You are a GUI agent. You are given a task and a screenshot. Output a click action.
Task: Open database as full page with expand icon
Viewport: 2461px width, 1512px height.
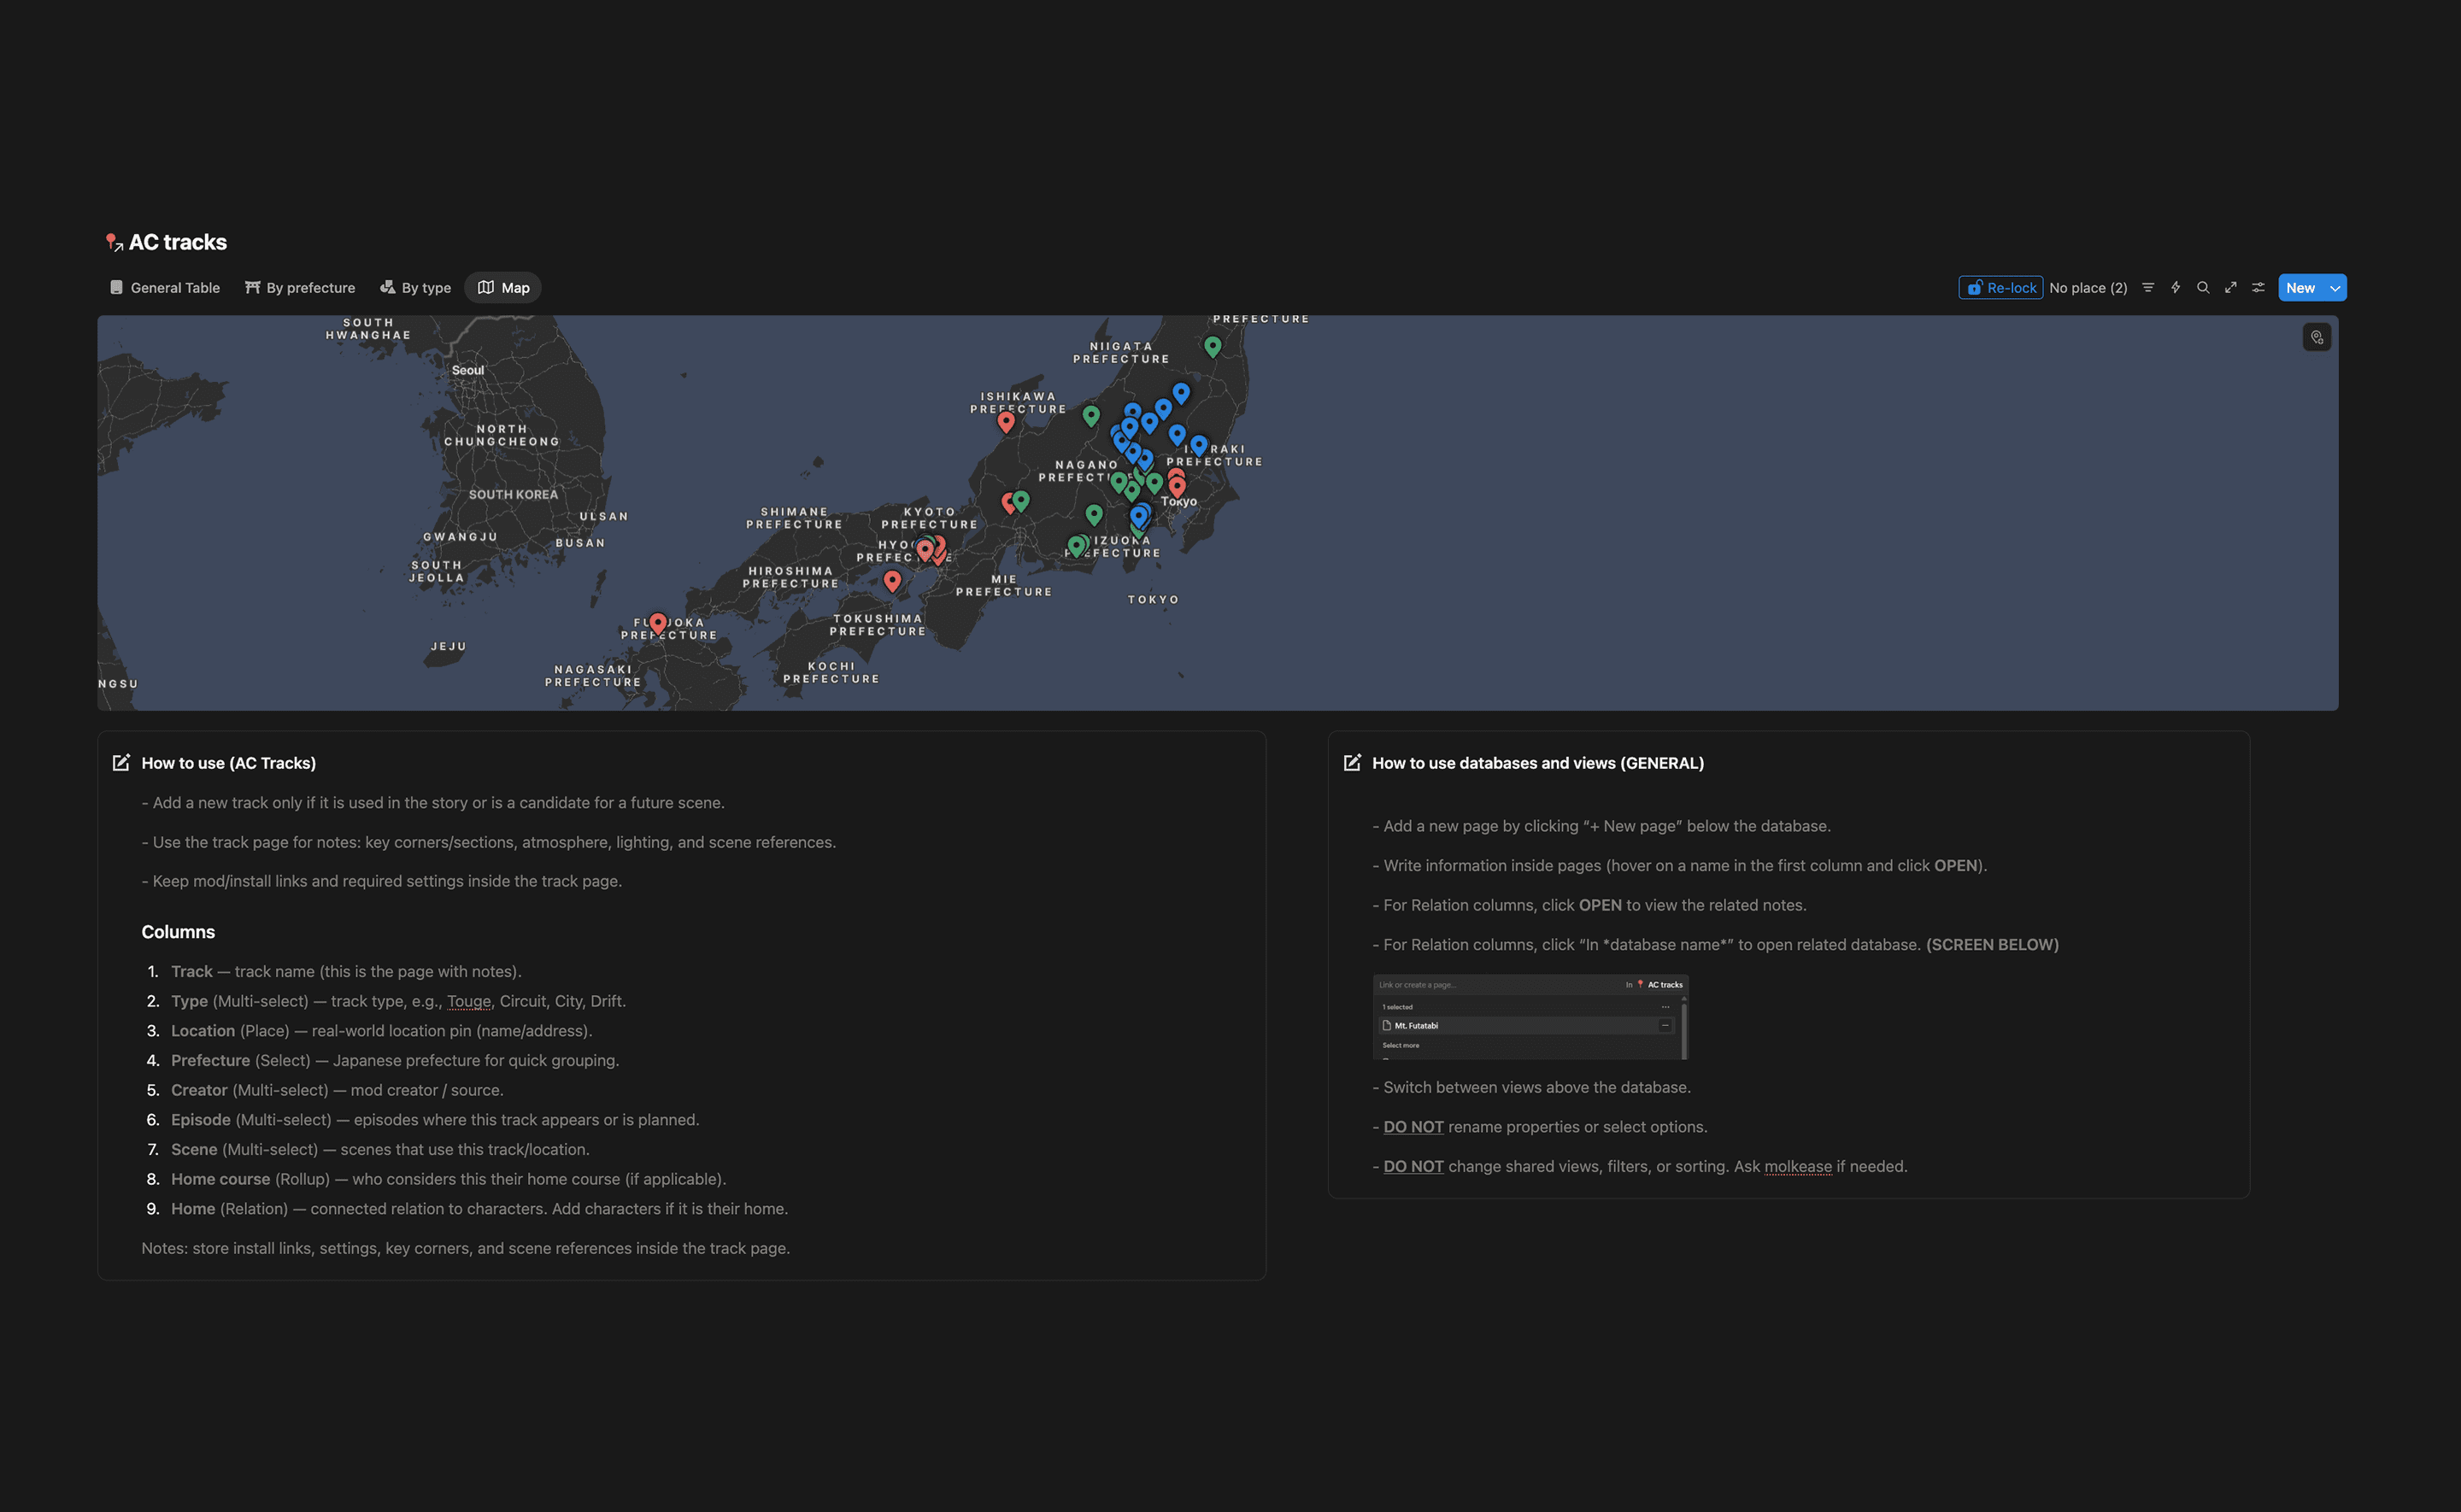pos(2230,288)
